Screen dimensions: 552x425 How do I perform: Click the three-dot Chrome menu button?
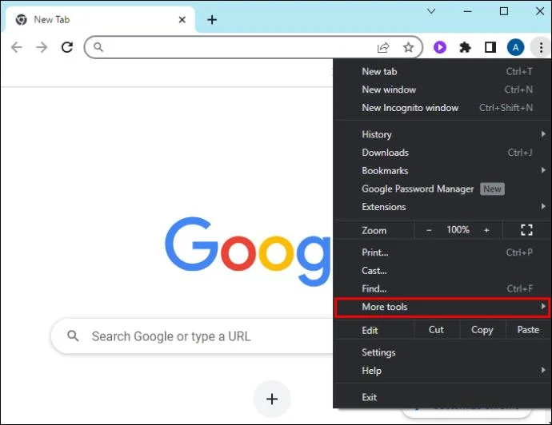tap(541, 47)
